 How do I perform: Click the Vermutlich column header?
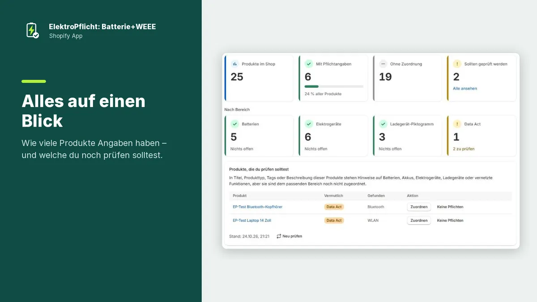coord(334,196)
